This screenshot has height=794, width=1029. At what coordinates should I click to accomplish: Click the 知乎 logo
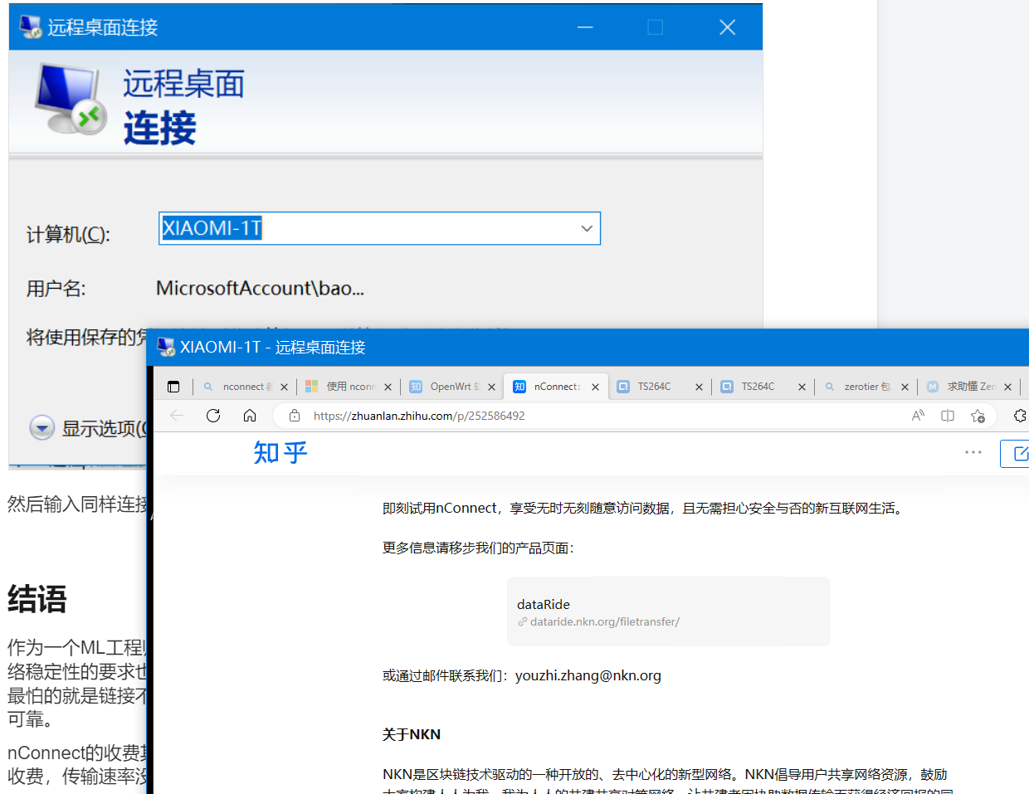[280, 453]
